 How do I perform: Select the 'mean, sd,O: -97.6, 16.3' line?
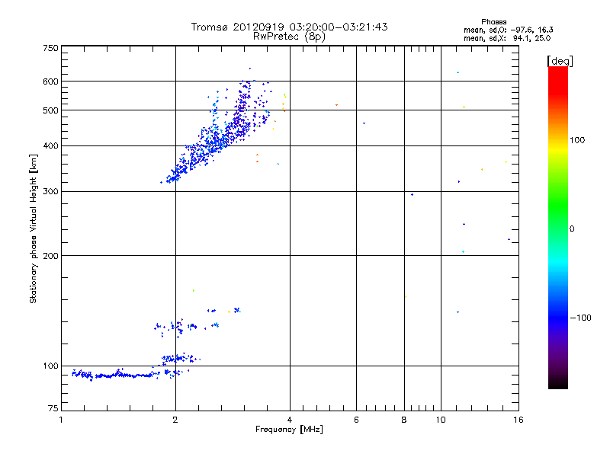509,30
